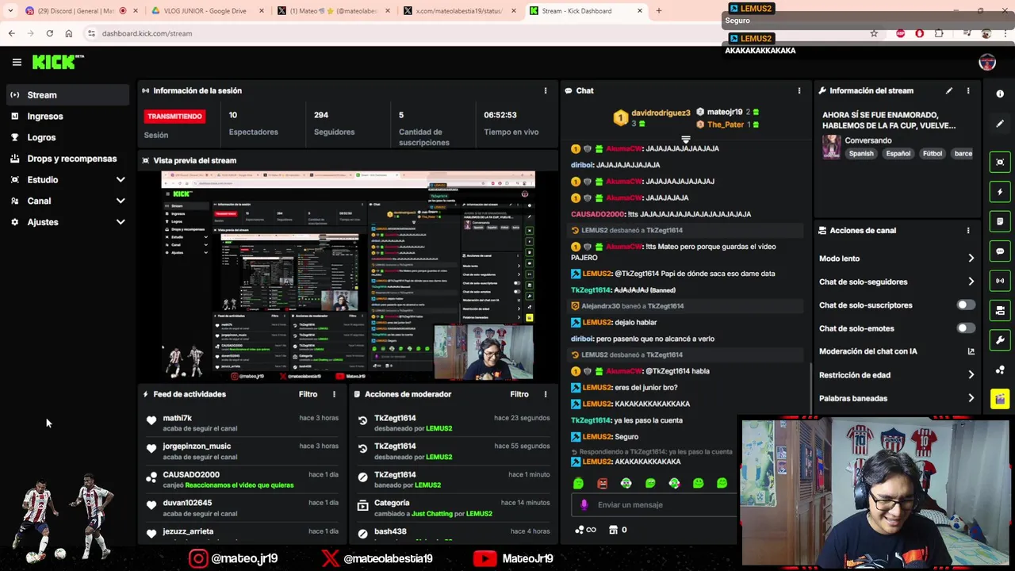Open Moderación del chat con IA link
Viewport: 1015px width, 571px height.
click(x=897, y=351)
